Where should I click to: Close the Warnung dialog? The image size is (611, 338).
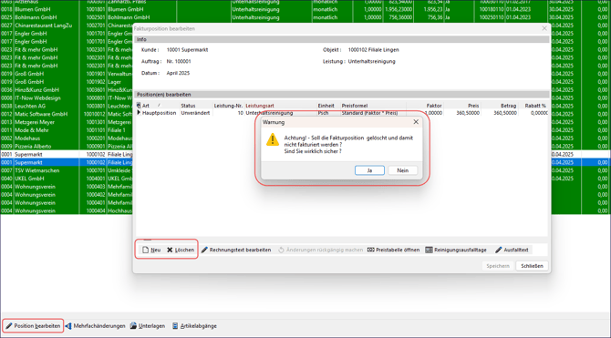pos(416,122)
